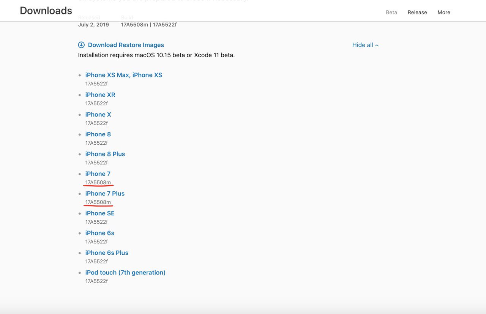Image resolution: width=486 pixels, height=314 pixels.
Task: Click the July 2, 2019 release date
Action: (93, 25)
